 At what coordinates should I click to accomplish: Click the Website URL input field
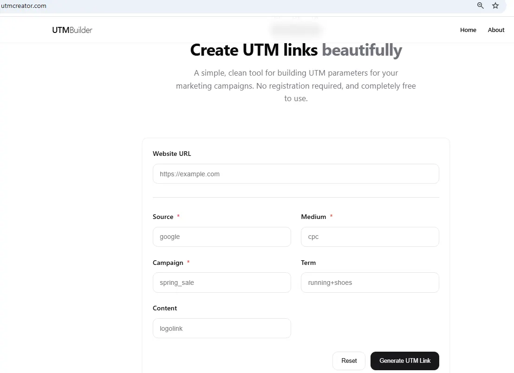click(x=296, y=174)
